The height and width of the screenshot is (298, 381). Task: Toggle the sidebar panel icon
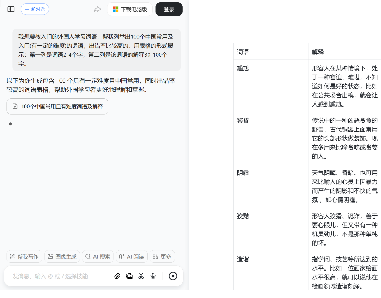coord(11,9)
